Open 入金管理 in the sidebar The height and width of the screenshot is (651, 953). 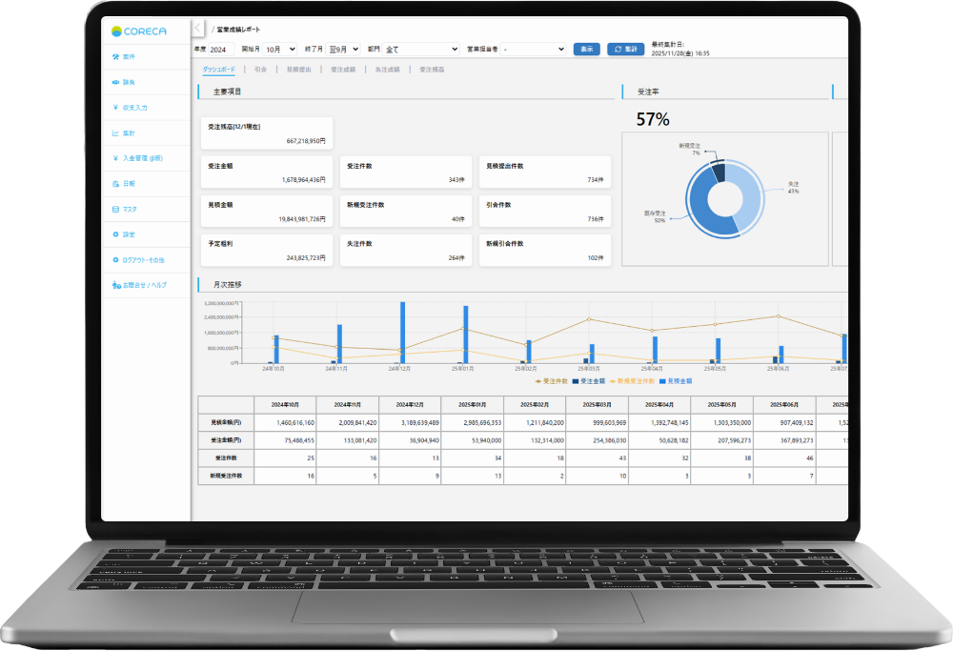point(137,158)
